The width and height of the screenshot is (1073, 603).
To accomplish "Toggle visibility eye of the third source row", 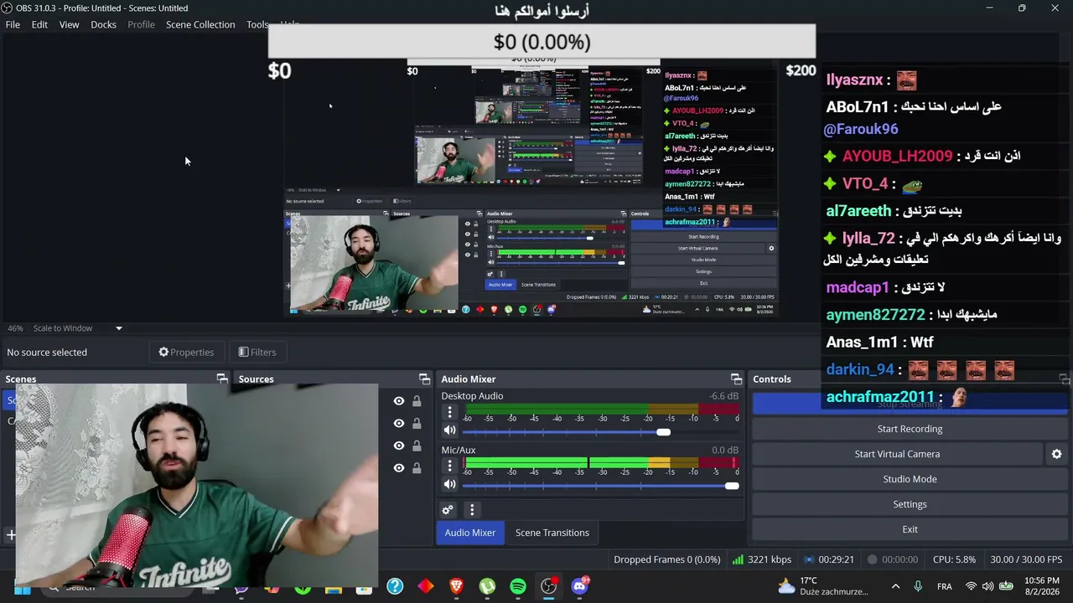I will (399, 446).
